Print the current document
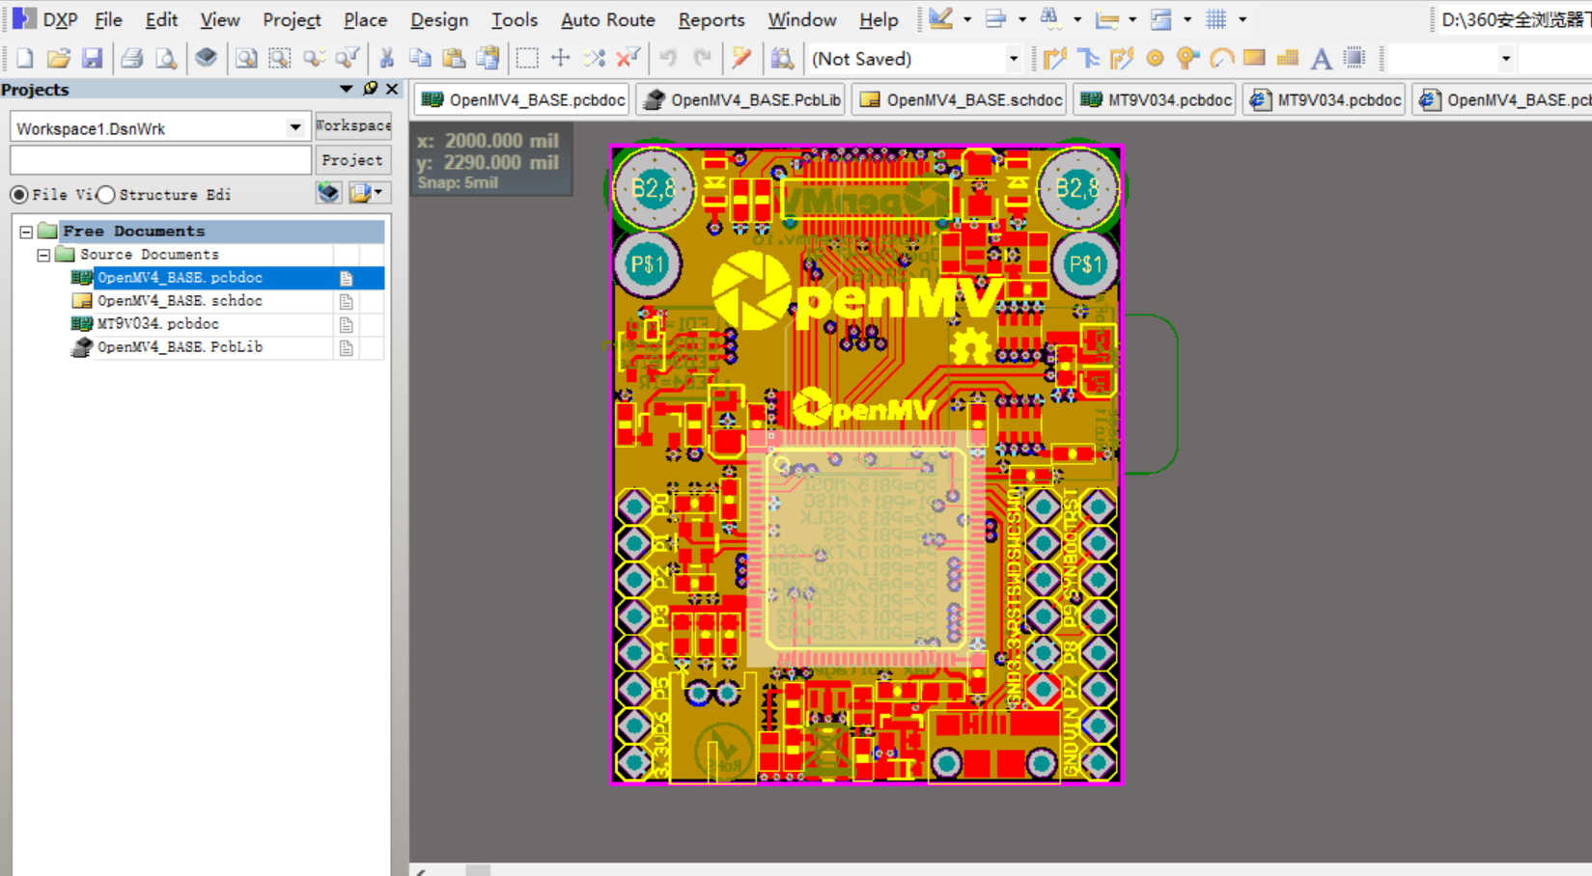This screenshot has width=1592, height=876. click(132, 59)
